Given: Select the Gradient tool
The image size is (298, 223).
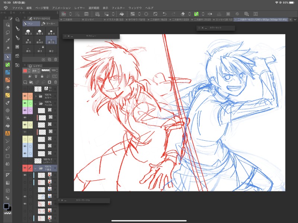Looking at the screenshot, I should (x=7, y=183).
